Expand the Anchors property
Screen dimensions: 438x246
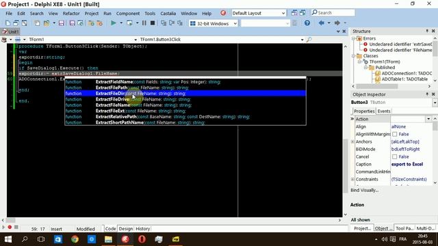(352, 141)
